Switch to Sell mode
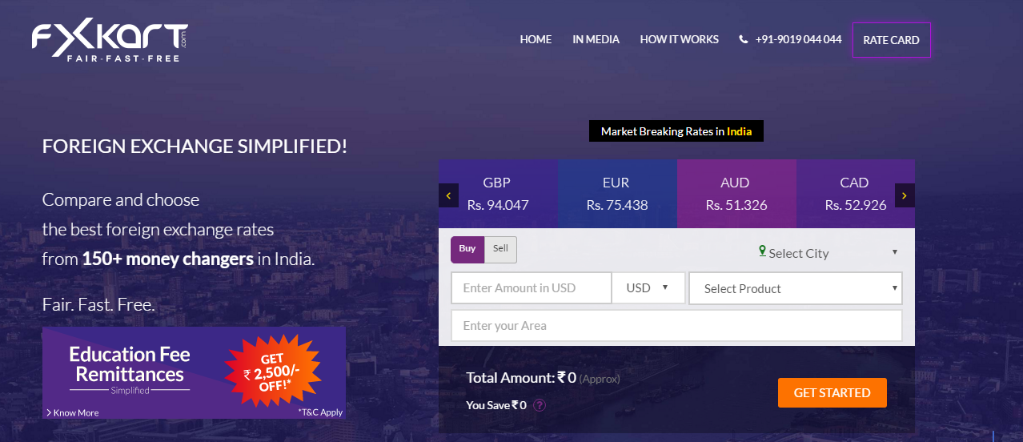The image size is (1023, 442). click(x=501, y=250)
